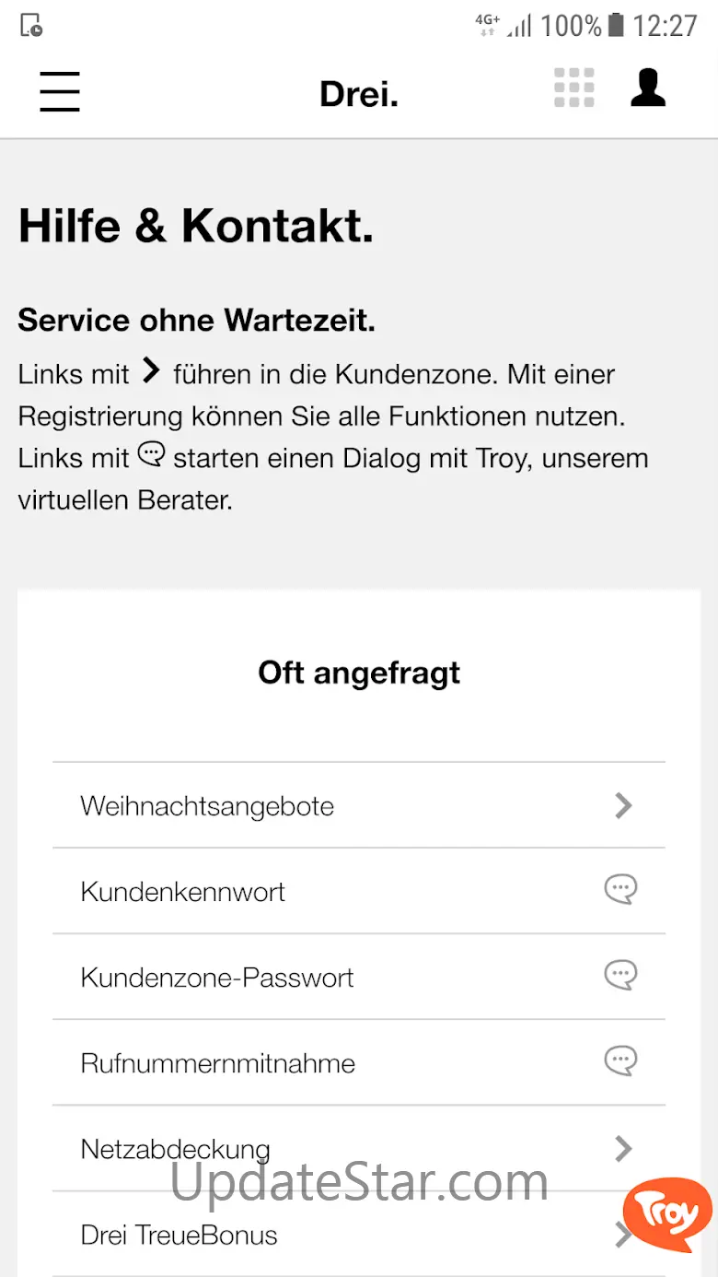This screenshot has width=718, height=1277.
Task: Tap the chat icon beside Kundenzone-Passwort
Action: click(x=620, y=976)
